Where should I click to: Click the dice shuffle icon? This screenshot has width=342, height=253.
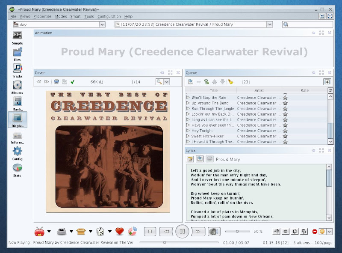pos(100,231)
